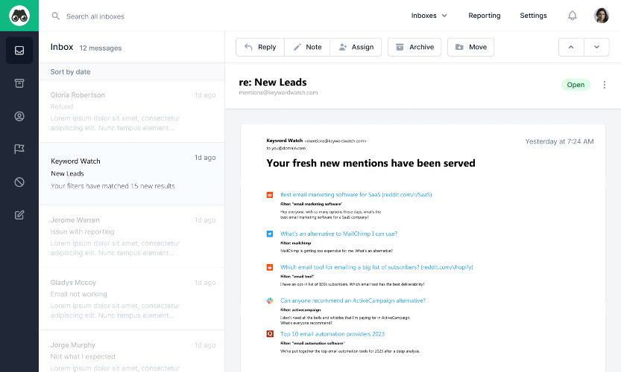The height and width of the screenshot is (372, 621).
Task: Open link Best email marketing software for SaaS
Action: pos(356,194)
